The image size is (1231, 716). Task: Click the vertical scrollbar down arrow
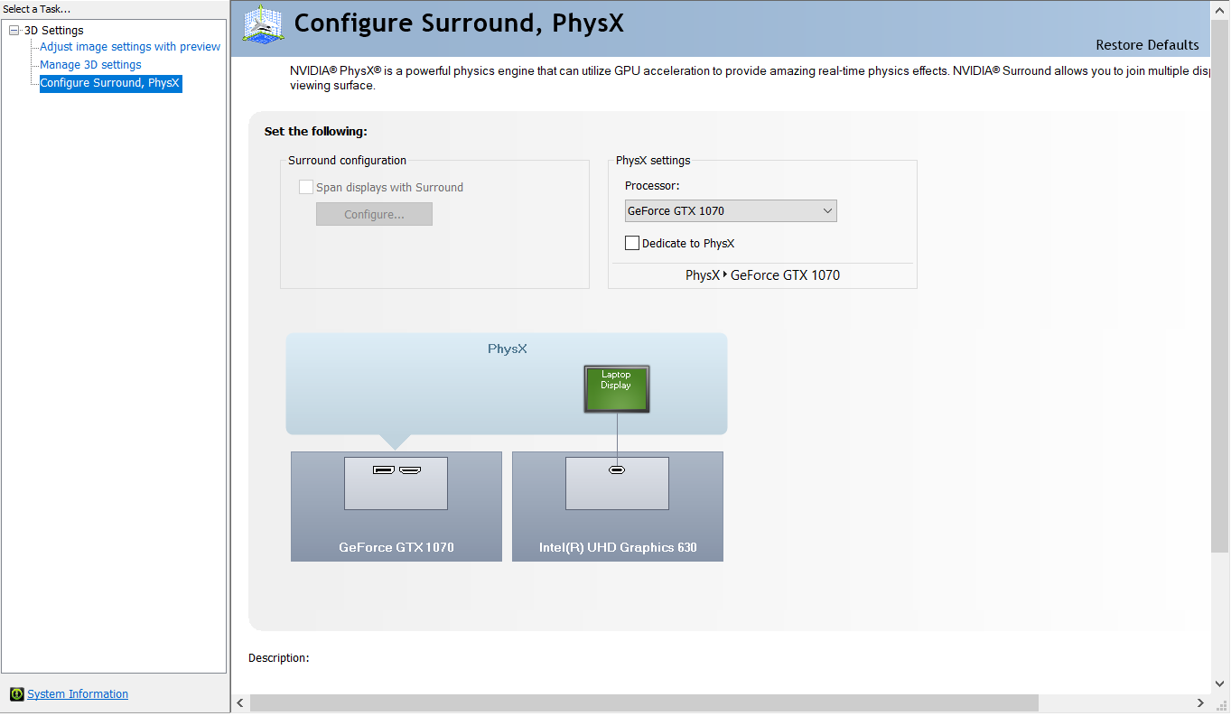[1221, 683]
